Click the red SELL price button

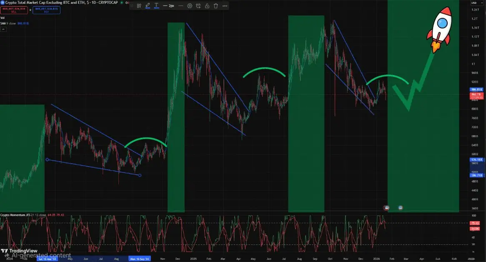coord(14,10)
